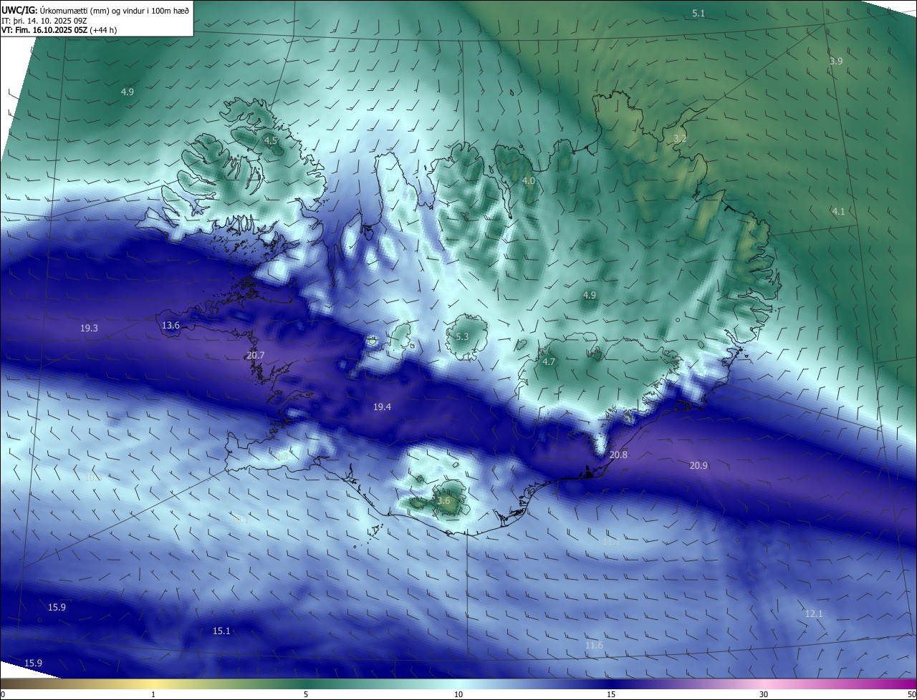Screen dimensions: 917x700
Task: Select the colorbar tick labeled 30
Action: coord(764,694)
